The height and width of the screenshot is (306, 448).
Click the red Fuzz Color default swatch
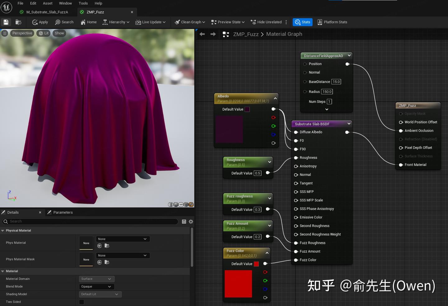point(256,264)
